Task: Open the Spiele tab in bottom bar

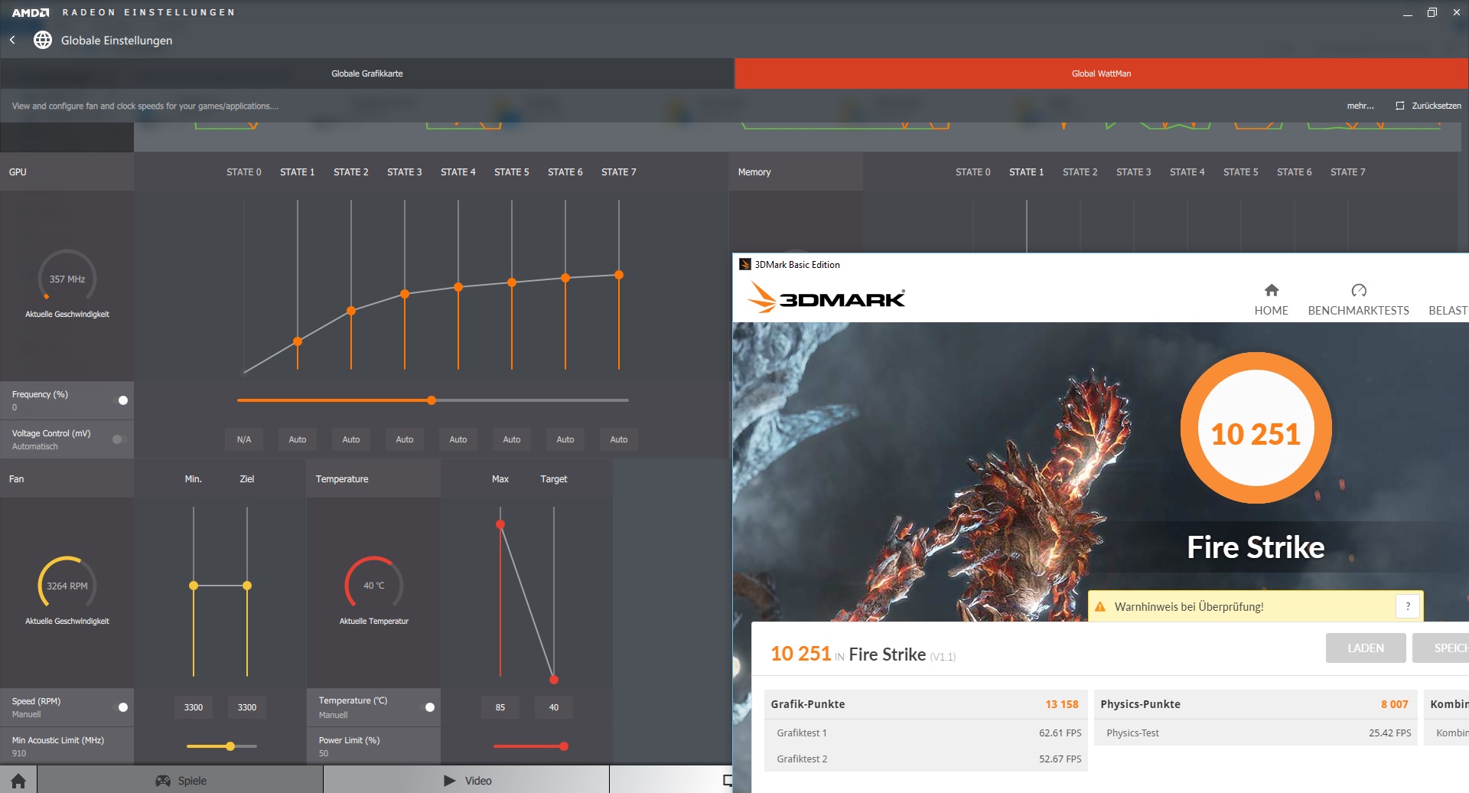Action: click(x=181, y=781)
